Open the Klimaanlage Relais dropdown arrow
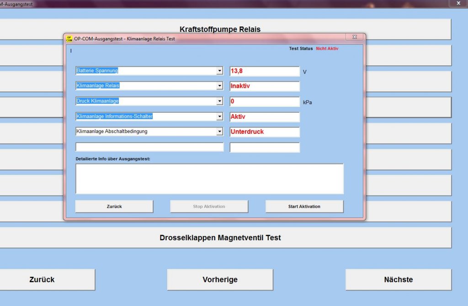The height and width of the screenshot is (306, 468). point(220,85)
